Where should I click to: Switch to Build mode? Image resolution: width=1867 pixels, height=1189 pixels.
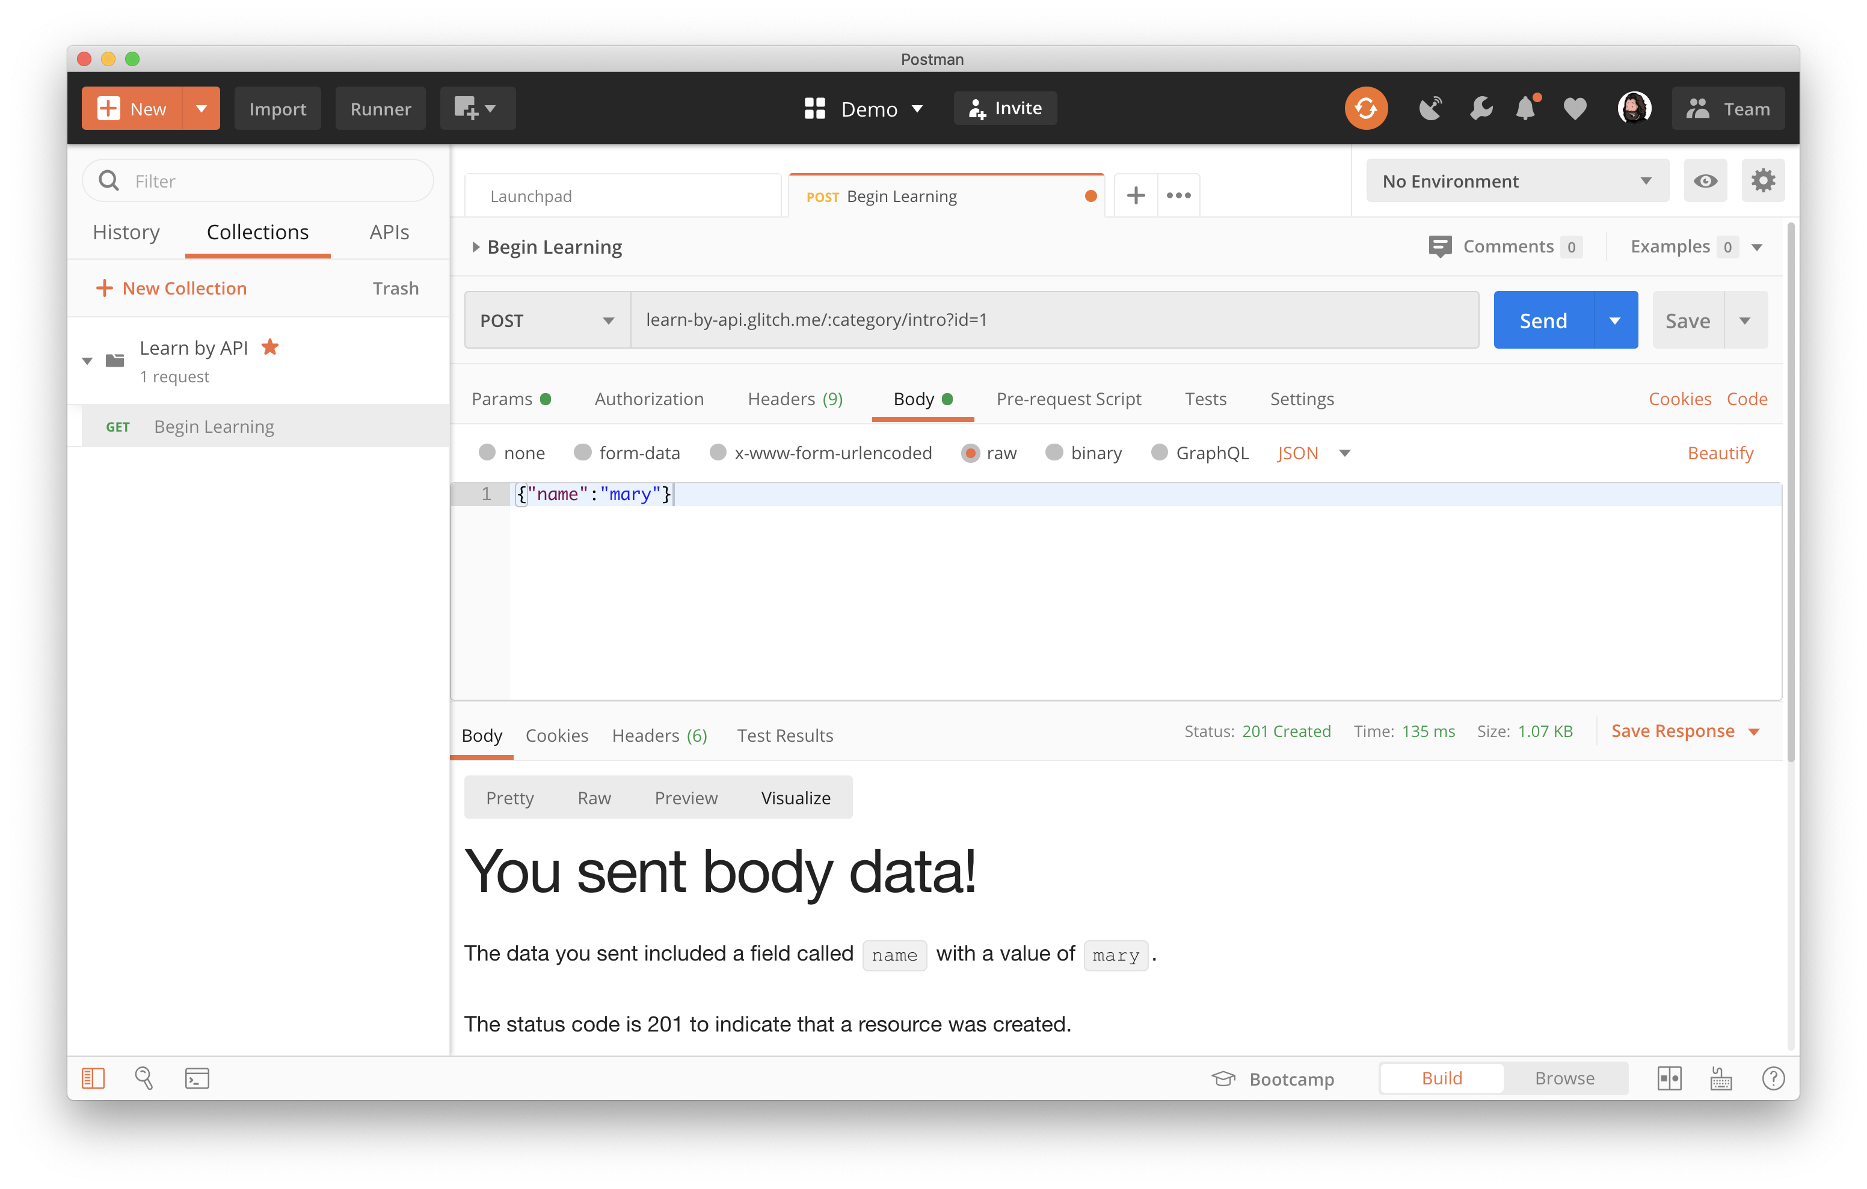tap(1441, 1078)
